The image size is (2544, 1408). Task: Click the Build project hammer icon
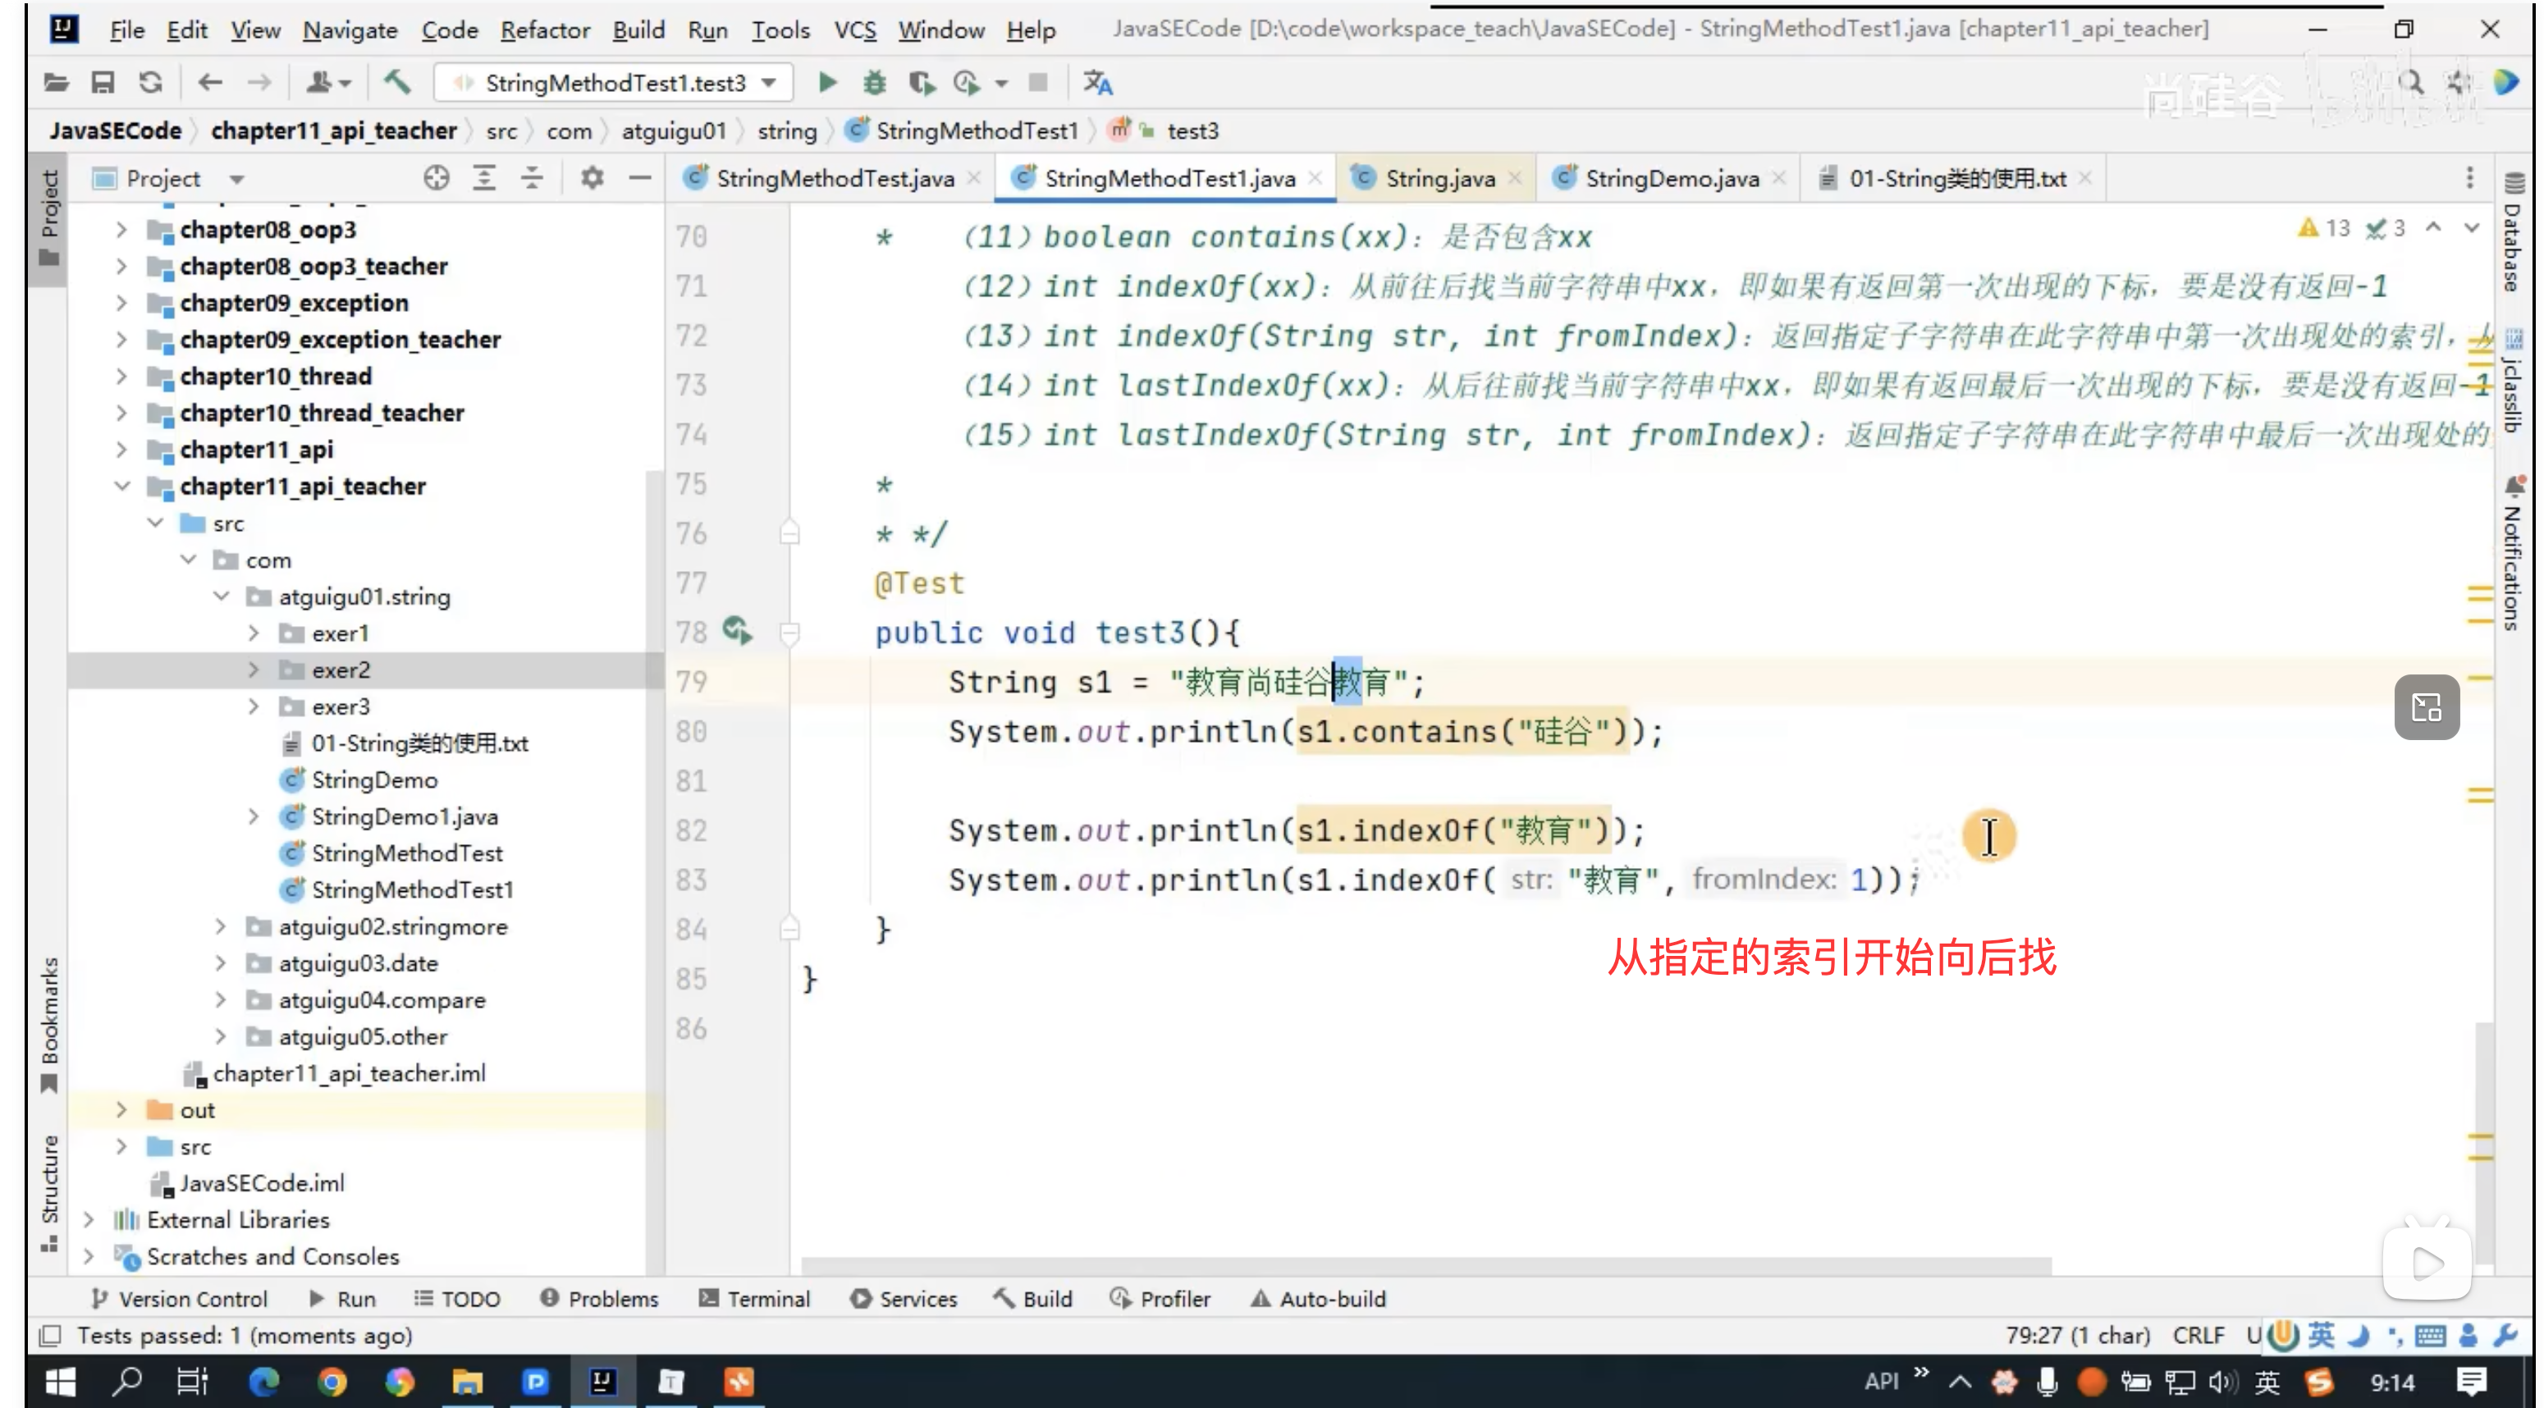(x=396, y=83)
